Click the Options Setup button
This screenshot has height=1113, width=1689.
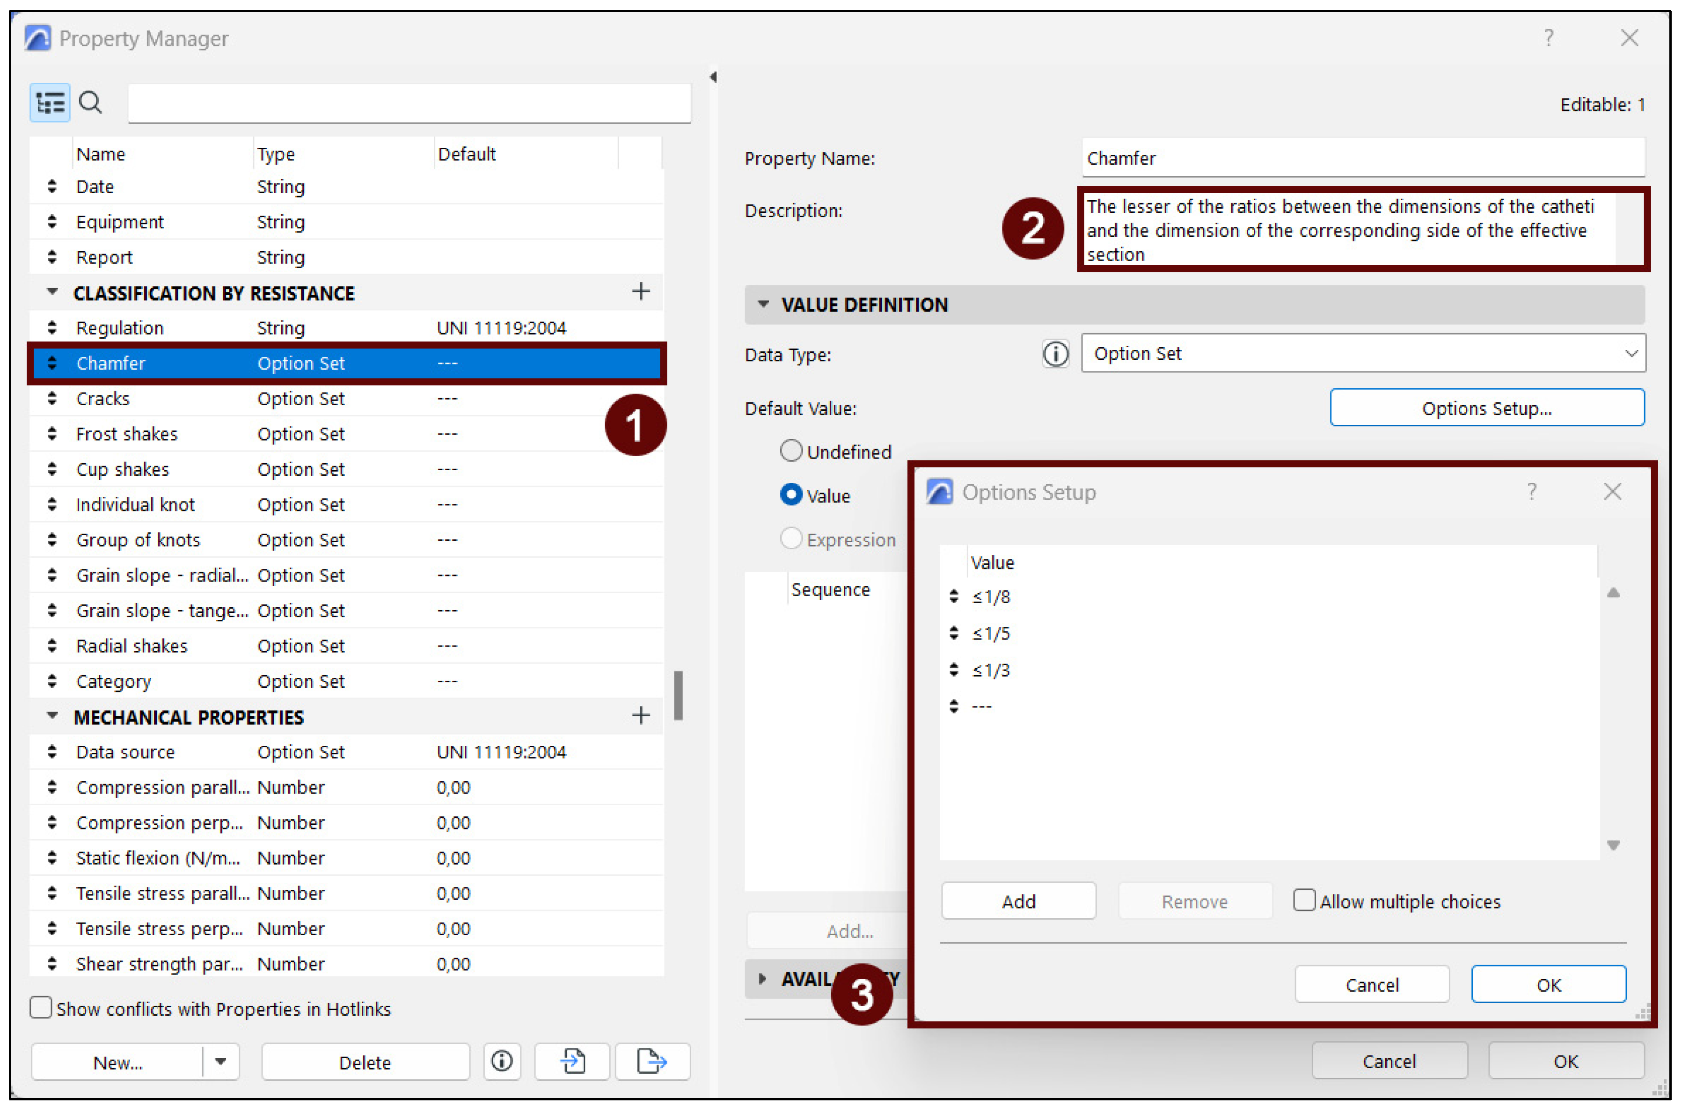pyautogui.click(x=1487, y=408)
